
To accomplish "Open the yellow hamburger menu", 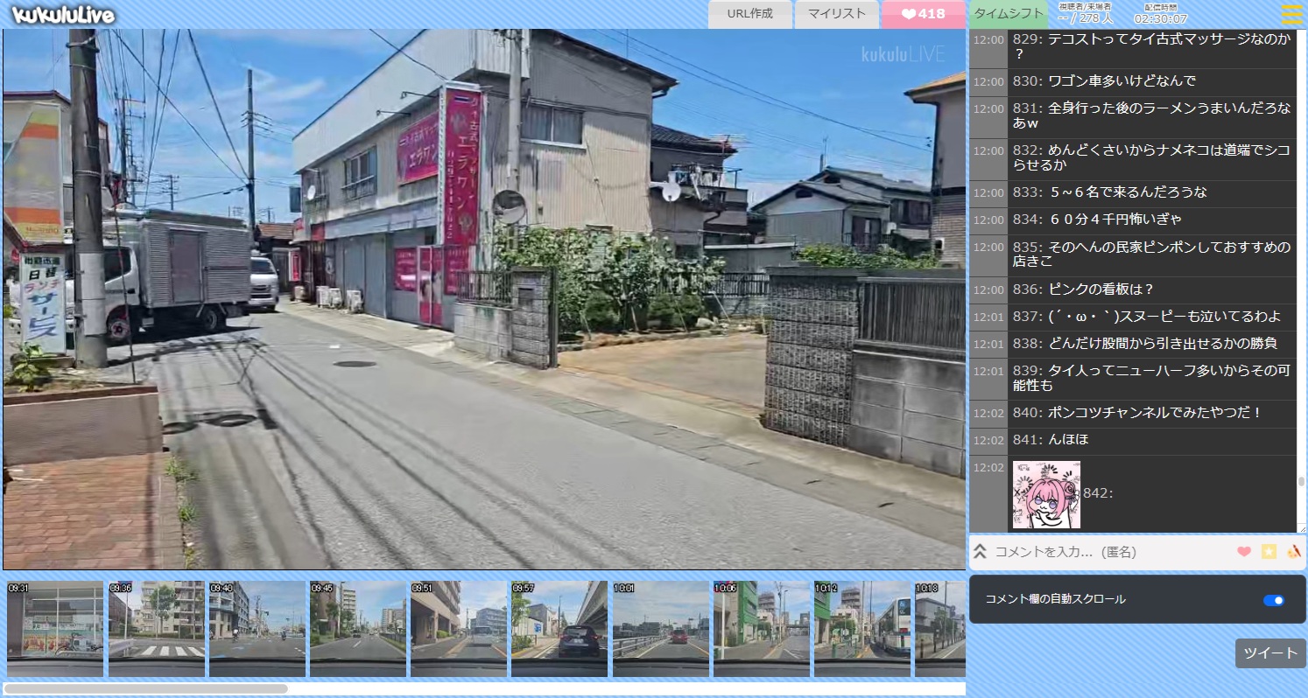I will click(x=1291, y=14).
